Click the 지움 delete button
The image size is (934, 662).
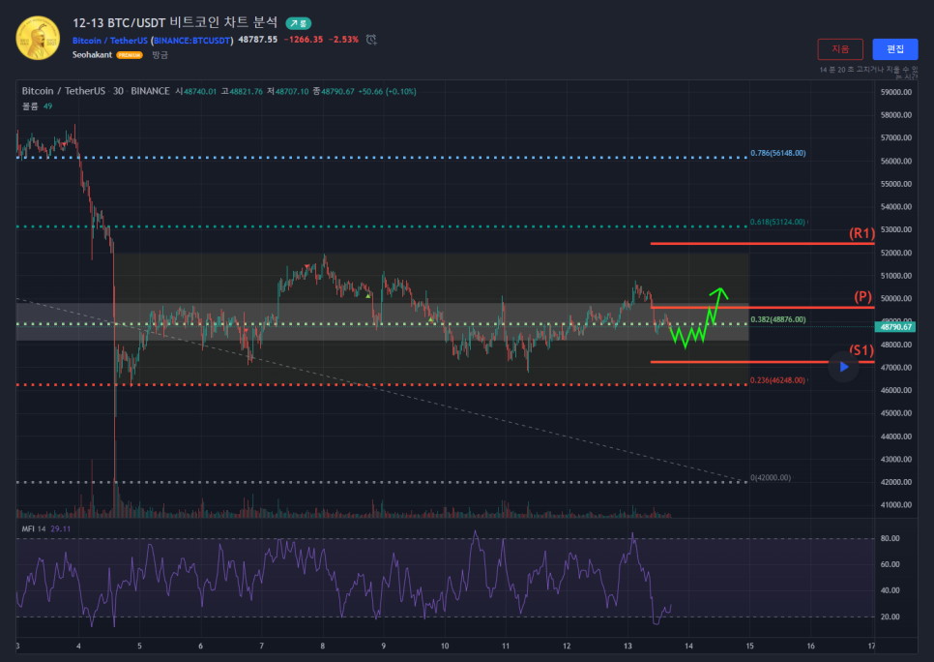tap(839, 48)
